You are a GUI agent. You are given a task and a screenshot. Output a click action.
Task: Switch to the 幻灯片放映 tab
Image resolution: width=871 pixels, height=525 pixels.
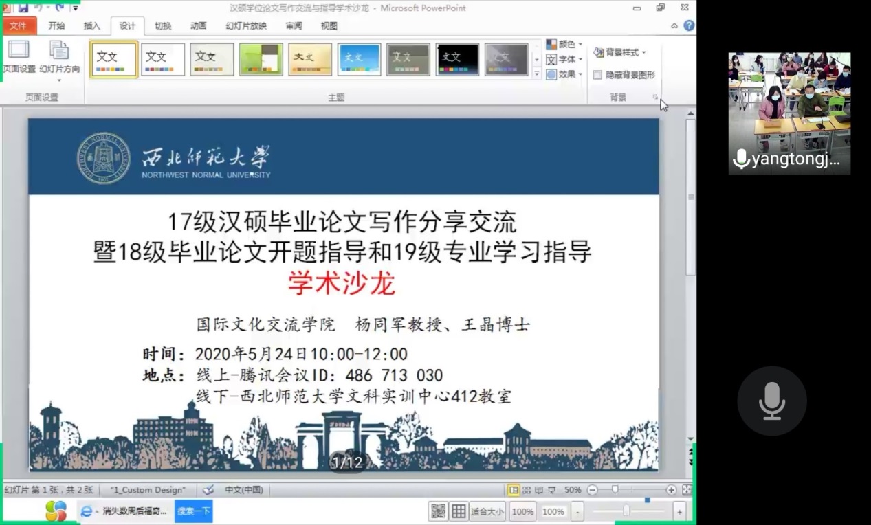(245, 26)
